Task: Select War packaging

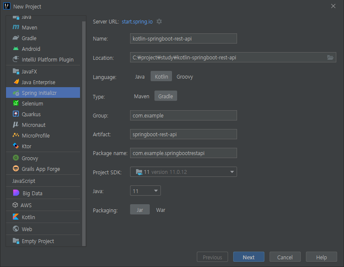Action: (x=160, y=210)
